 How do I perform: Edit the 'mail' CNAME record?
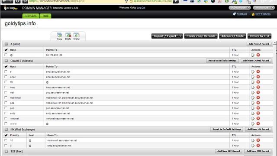point(253,92)
